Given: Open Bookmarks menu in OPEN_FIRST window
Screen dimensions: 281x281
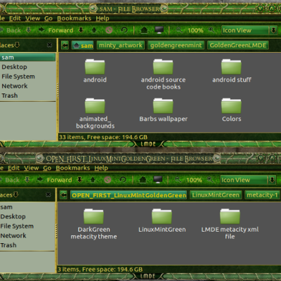Looking at the screenshot, I should click(72, 168).
